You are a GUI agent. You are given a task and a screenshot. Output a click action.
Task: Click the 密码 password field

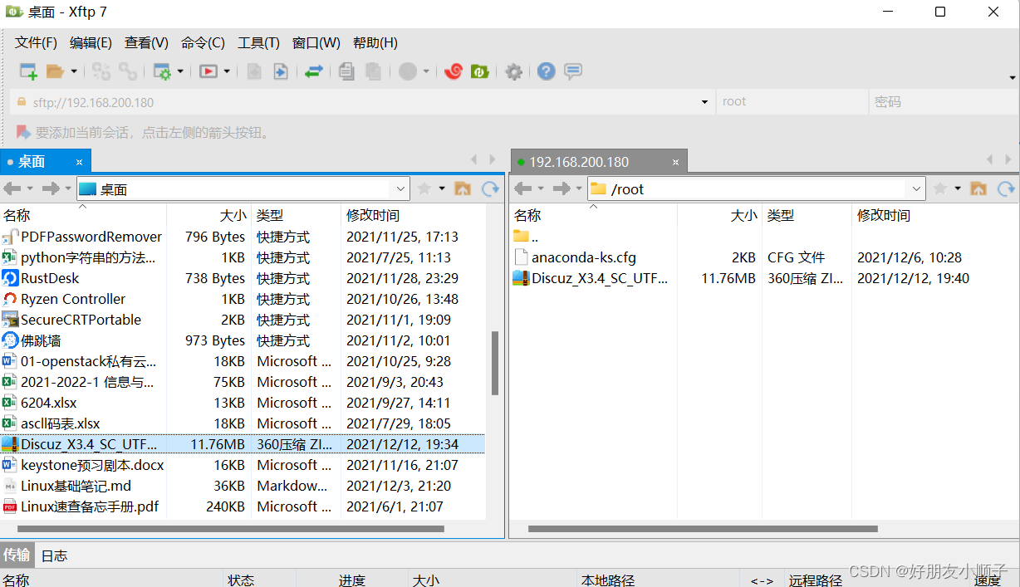[x=942, y=102]
